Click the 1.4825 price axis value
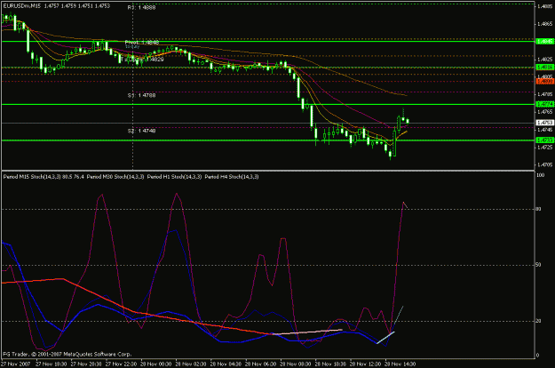The width and height of the screenshot is (555, 368). pos(544,60)
